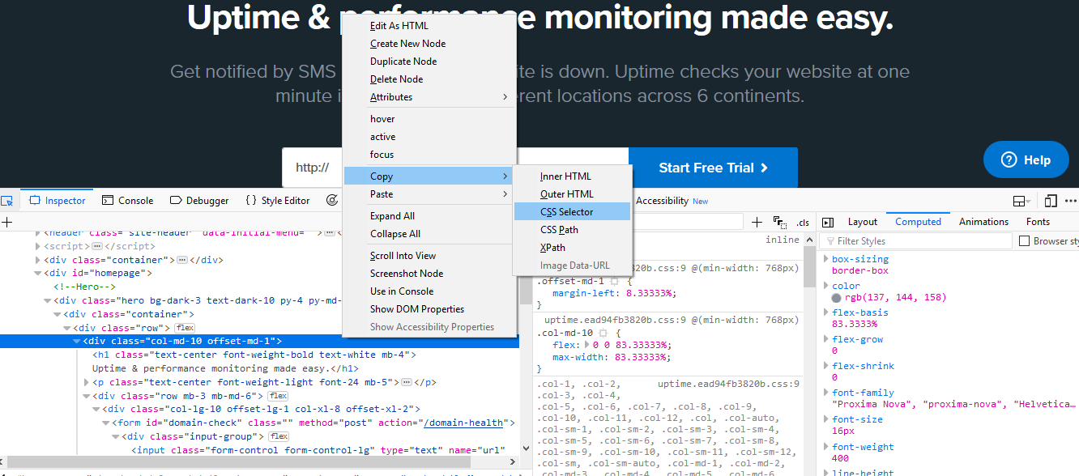Open the domain-health link in markup
The image size is (1079, 476).
pyautogui.click(x=465, y=422)
